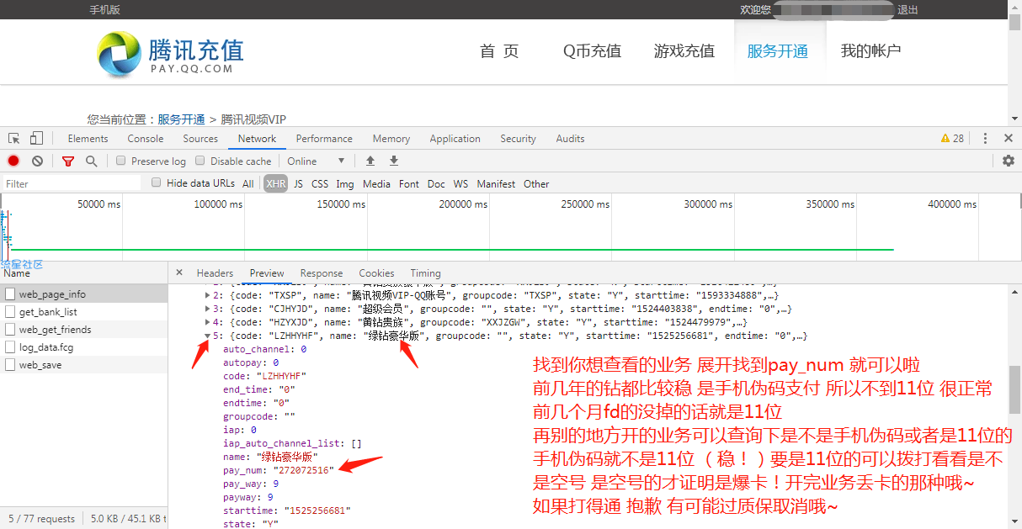The height and width of the screenshot is (529, 1022).
Task: Open the Application tab
Action: tap(455, 139)
